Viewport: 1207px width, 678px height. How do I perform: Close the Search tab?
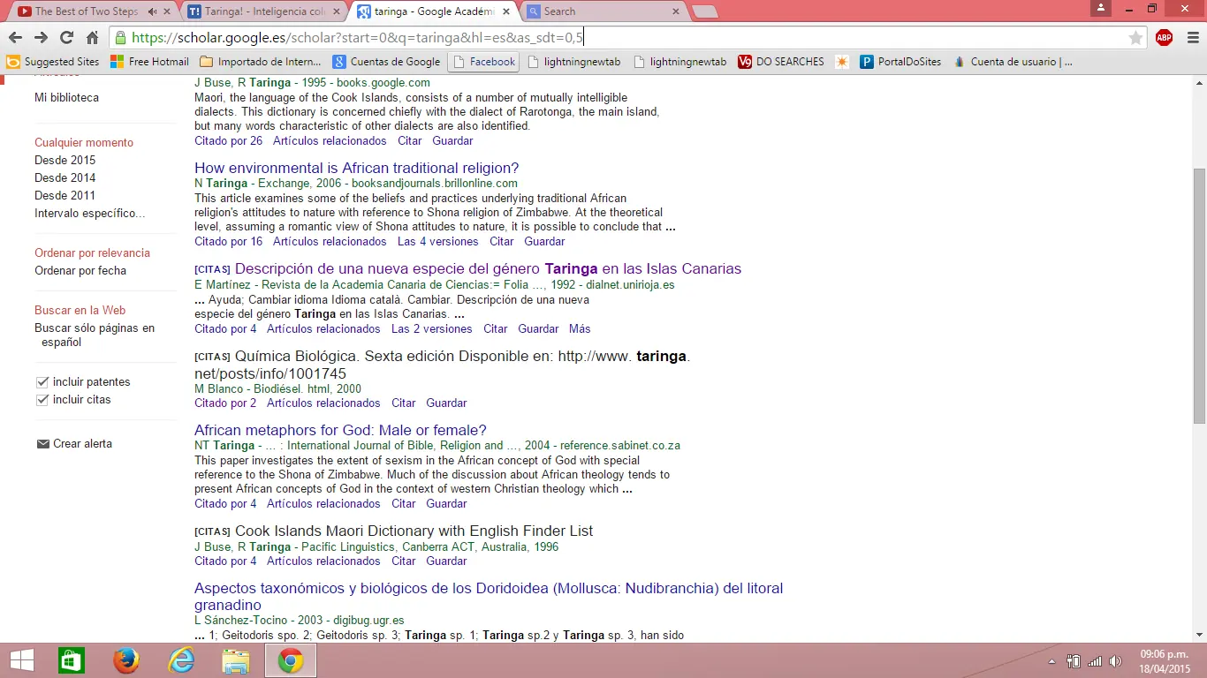[x=676, y=11]
